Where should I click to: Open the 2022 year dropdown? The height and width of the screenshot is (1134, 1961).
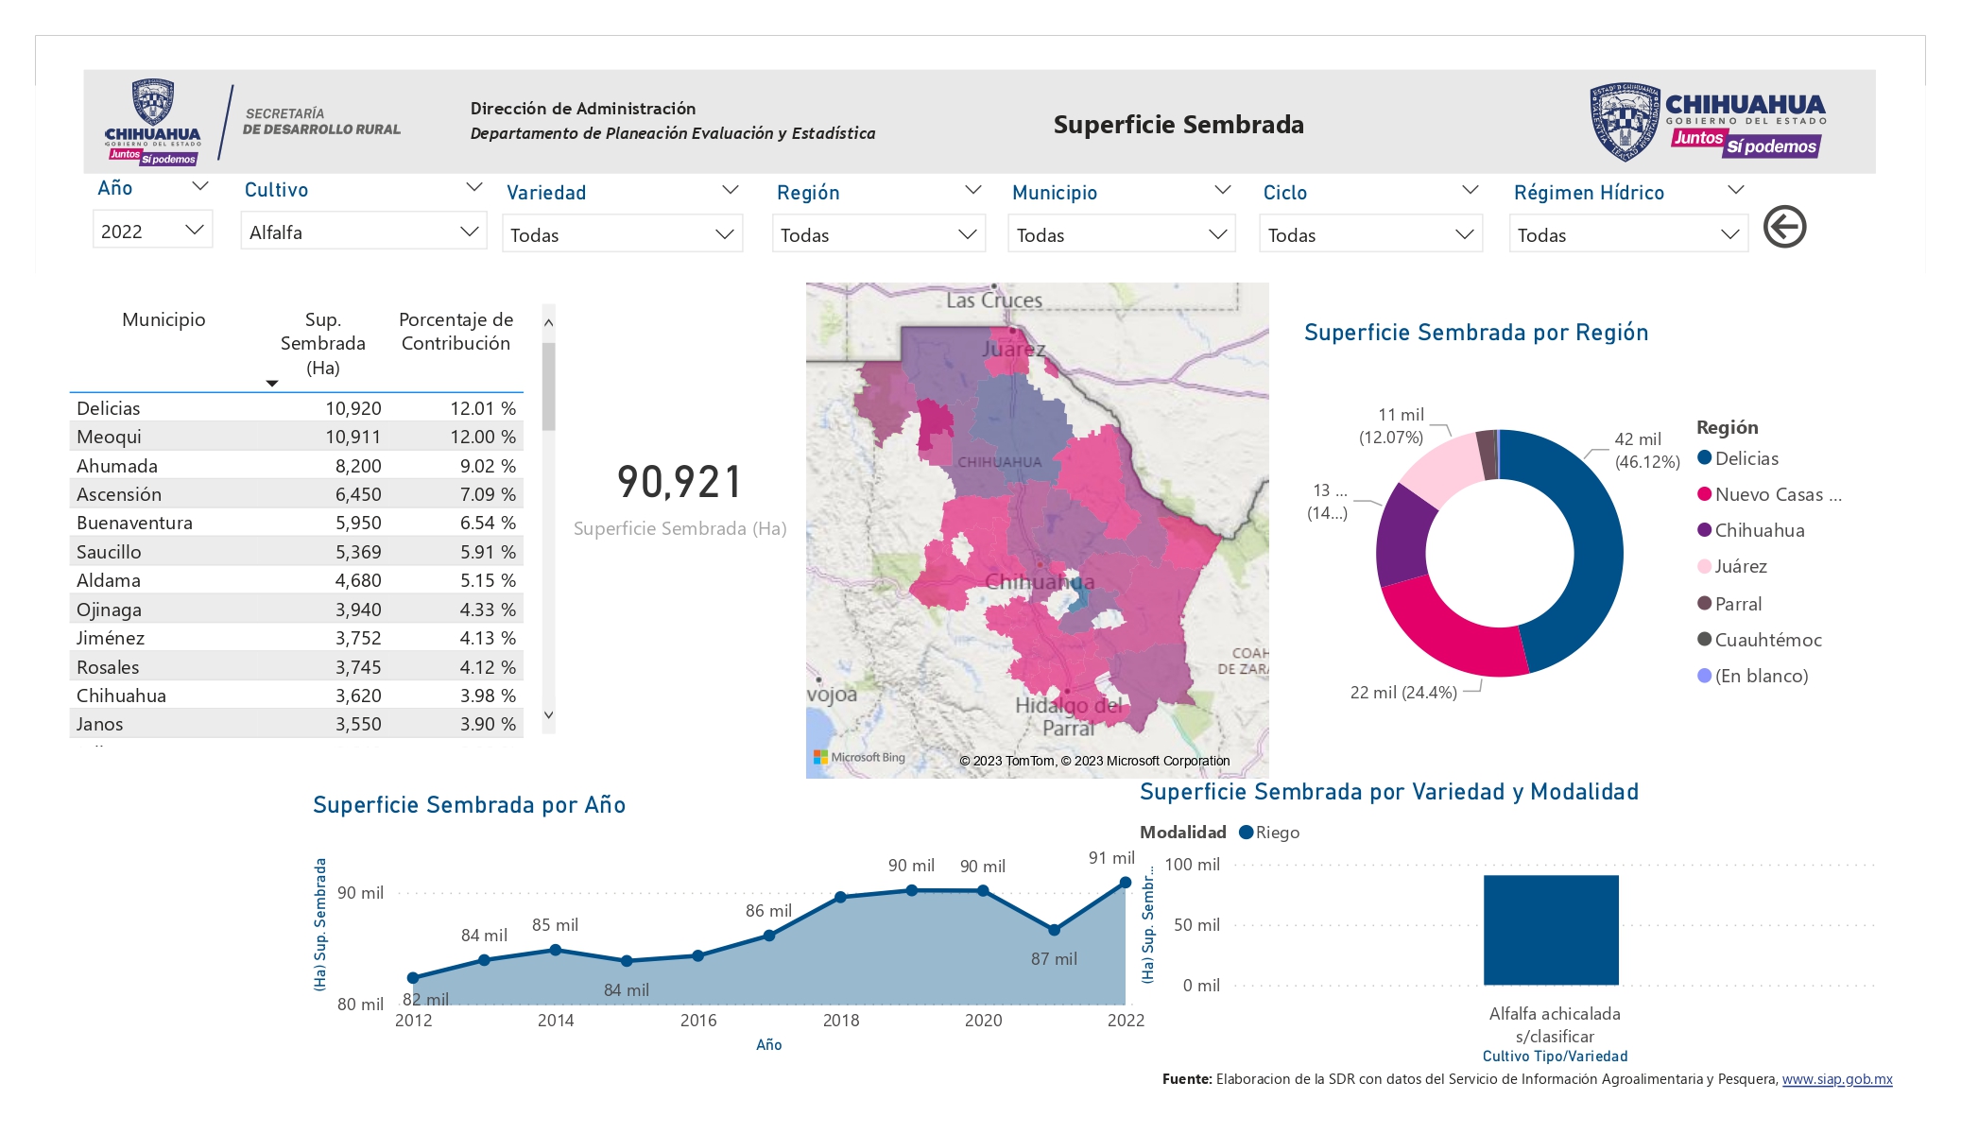tap(152, 231)
